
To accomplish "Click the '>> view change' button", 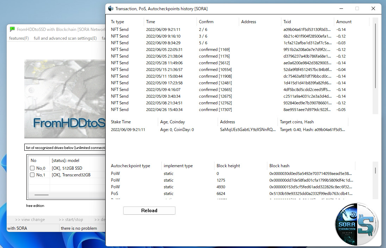I will 30,220.
